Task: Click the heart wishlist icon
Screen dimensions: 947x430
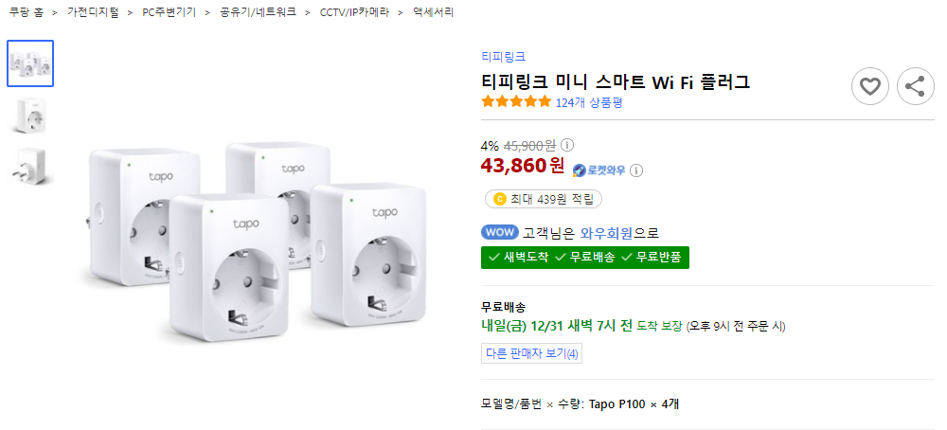Action: point(869,87)
